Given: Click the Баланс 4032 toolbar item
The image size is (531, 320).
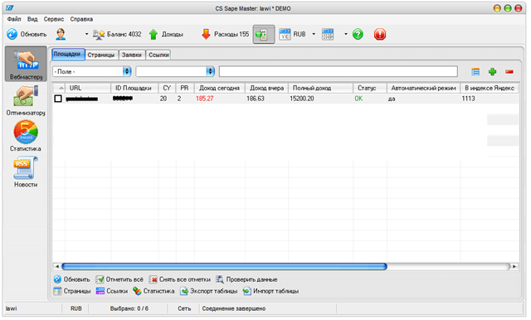Looking at the screenshot, I should pos(117,34).
